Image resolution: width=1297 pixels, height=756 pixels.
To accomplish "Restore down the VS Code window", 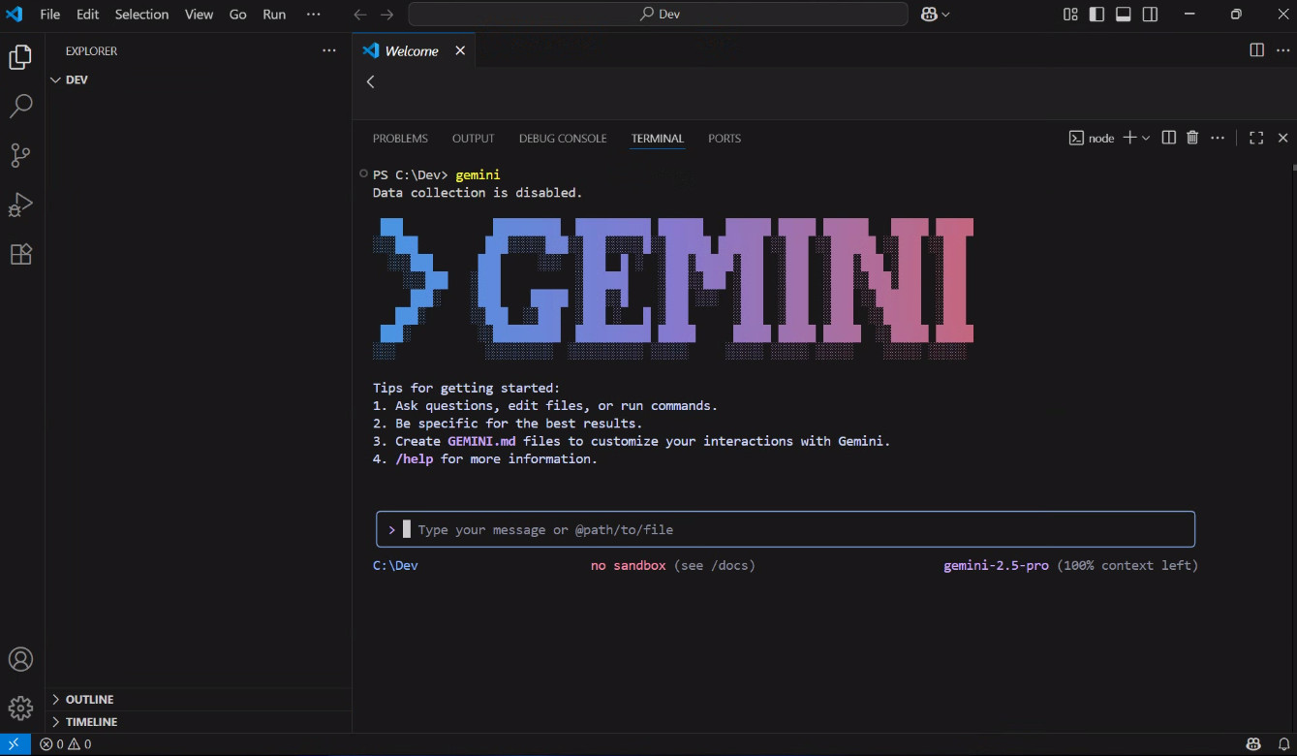I will tap(1236, 14).
